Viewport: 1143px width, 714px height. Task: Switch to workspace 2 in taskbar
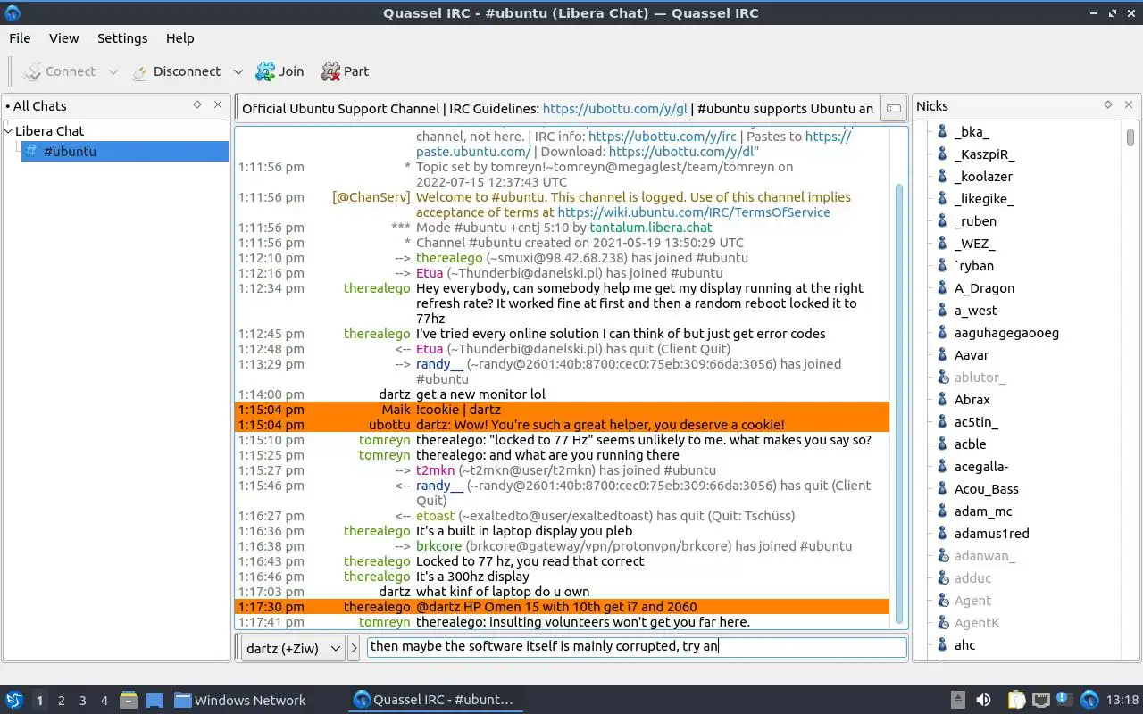pos(61,701)
